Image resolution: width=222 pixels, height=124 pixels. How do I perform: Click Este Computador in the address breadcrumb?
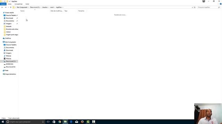[x=22, y=7]
